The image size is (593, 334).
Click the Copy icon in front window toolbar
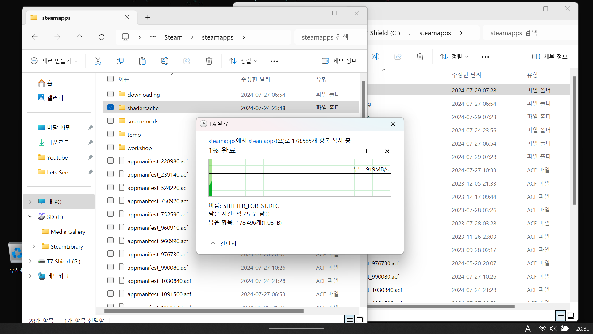120,61
